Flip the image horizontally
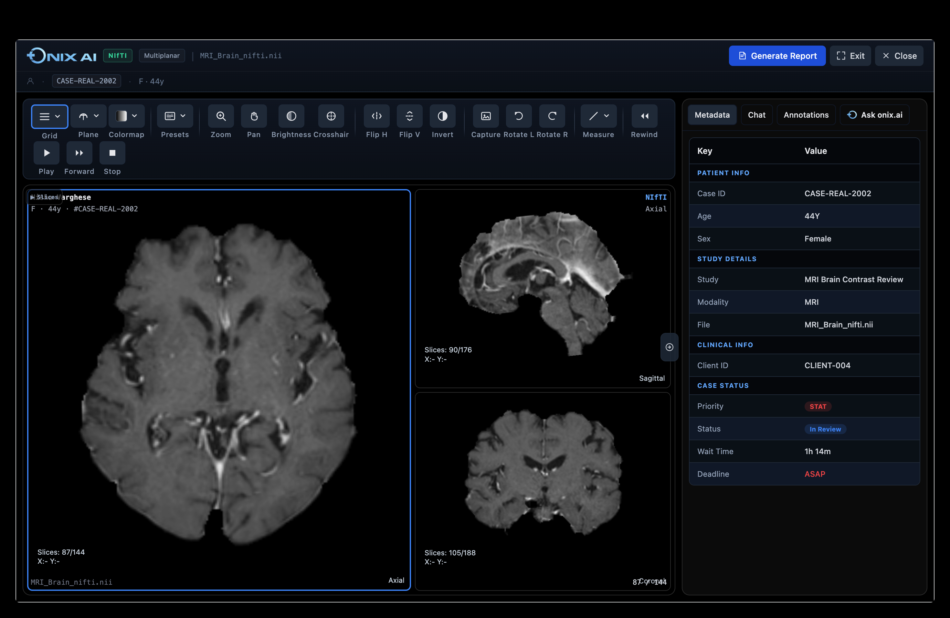950x618 pixels. (376, 117)
